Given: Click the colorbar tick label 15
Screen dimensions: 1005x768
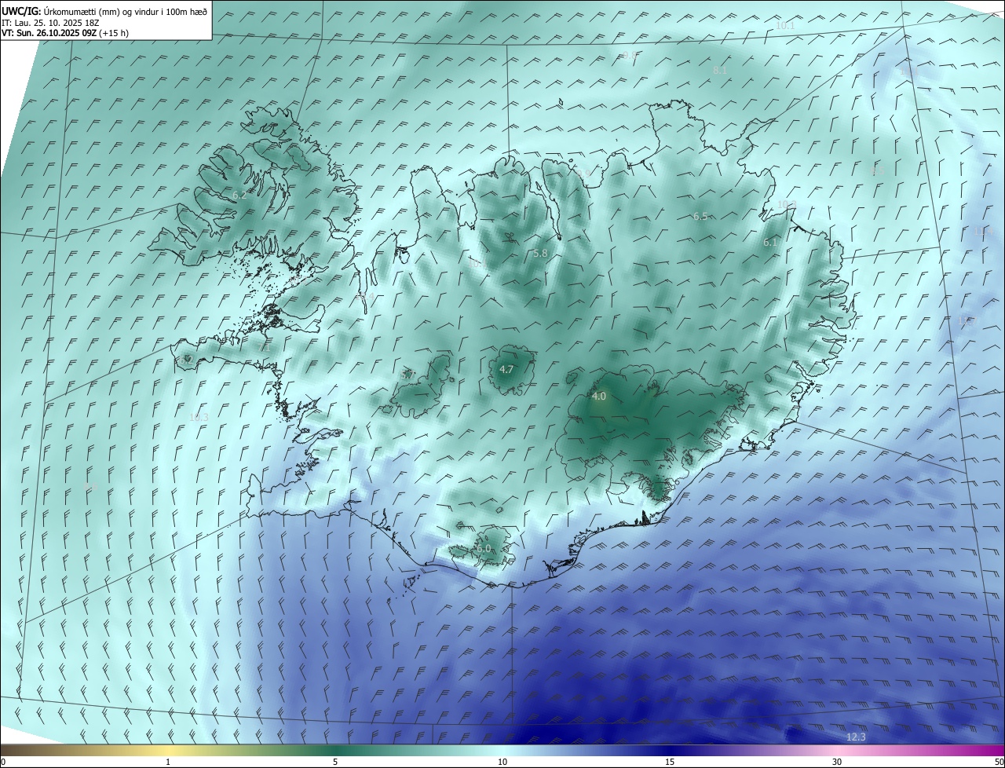Looking at the screenshot, I should (x=670, y=762).
